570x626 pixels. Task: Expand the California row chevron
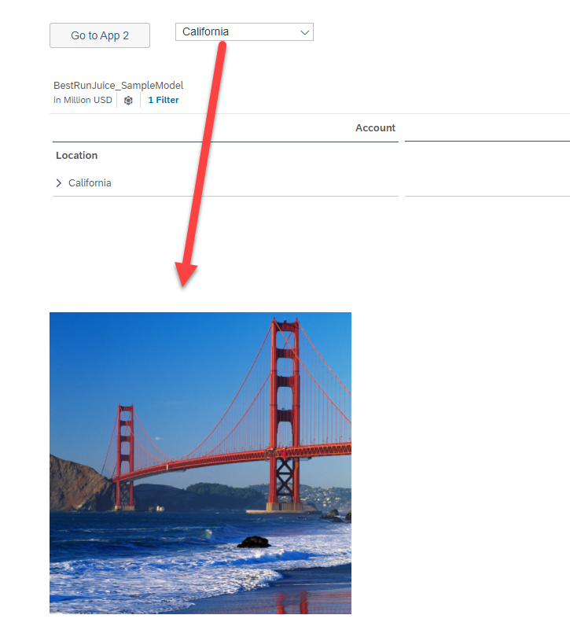(x=59, y=183)
